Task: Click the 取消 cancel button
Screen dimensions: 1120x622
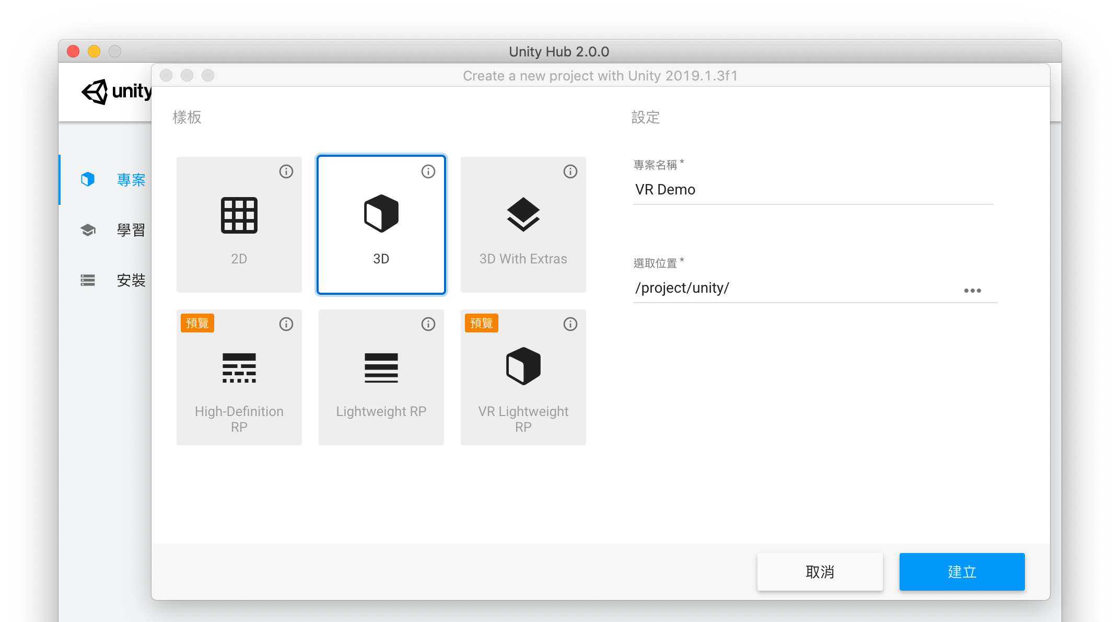Action: pyautogui.click(x=820, y=572)
